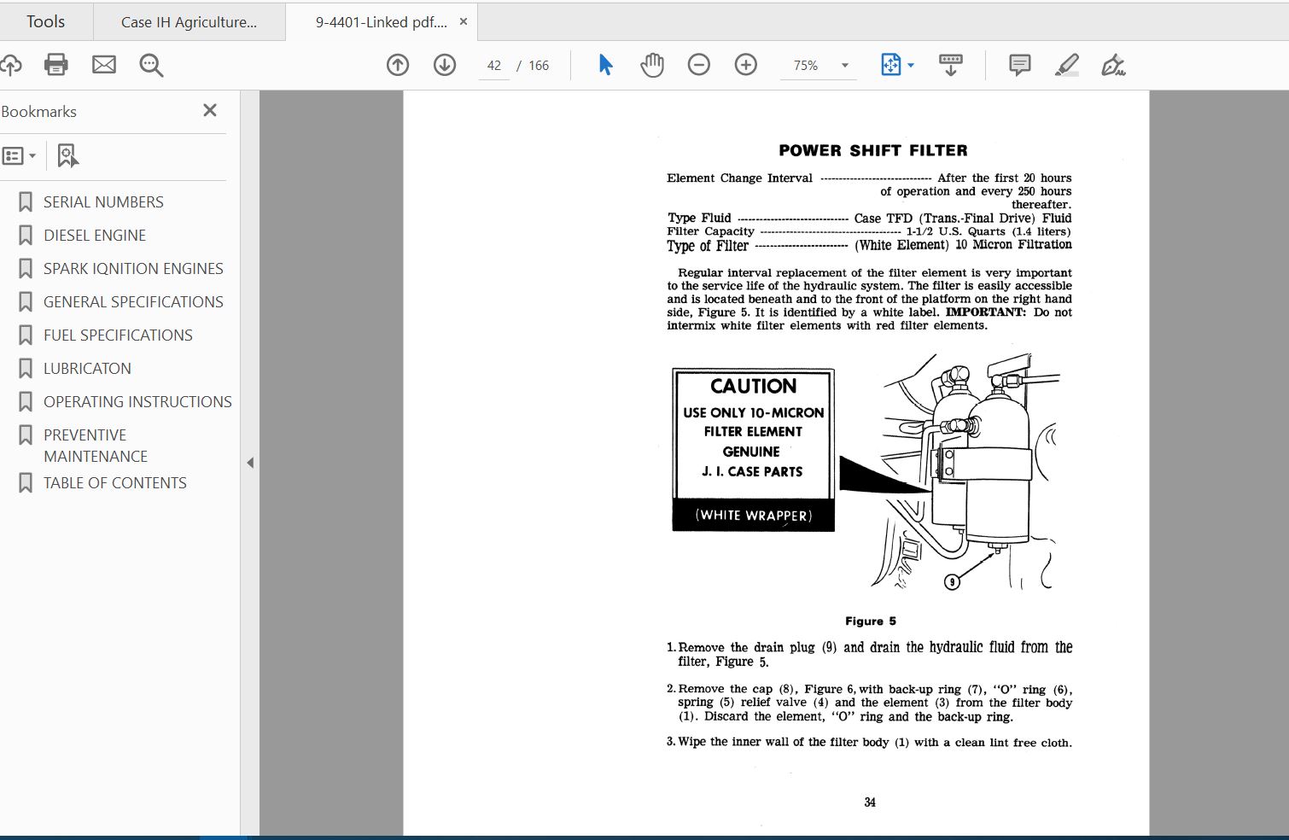This screenshot has width=1289, height=840.
Task: Click the IMPORTANT: warning text
Action: point(986,312)
